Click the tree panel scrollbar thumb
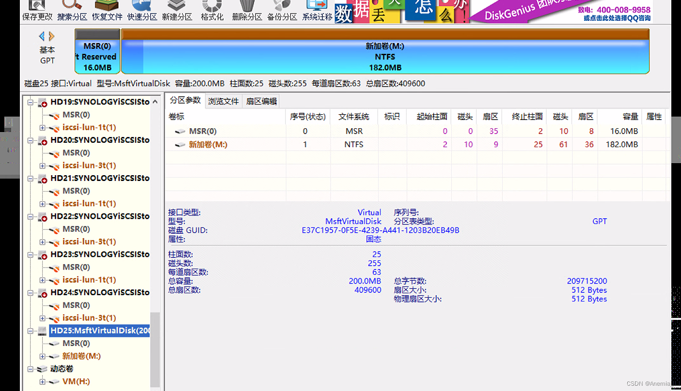681x391 pixels. 155,349
